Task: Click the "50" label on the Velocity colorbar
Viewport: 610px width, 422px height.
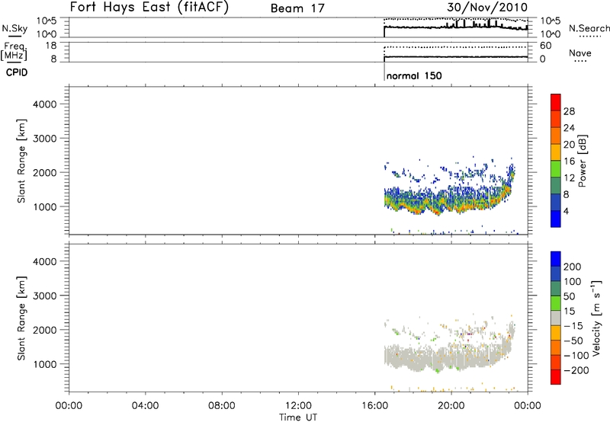Action: pyautogui.click(x=569, y=296)
